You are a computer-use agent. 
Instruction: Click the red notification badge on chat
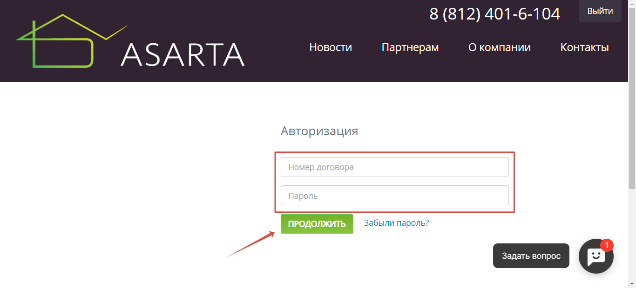pos(607,245)
